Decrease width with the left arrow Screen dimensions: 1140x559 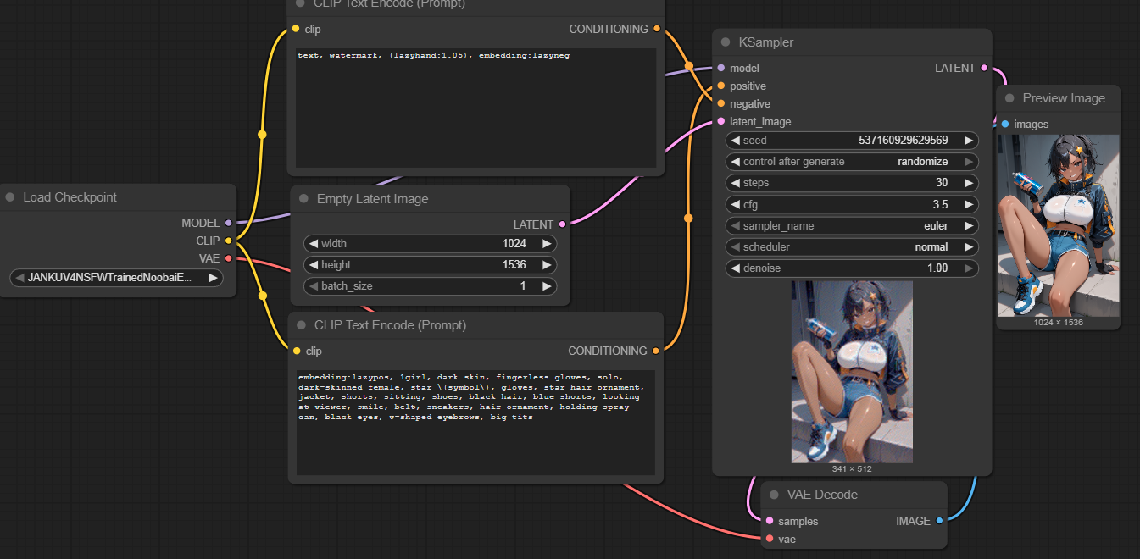(x=314, y=244)
